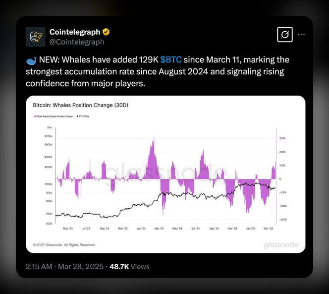Screen dimensions: 329x294
Task: Toggle the black BTC Price legend item
Action: click(83, 117)
